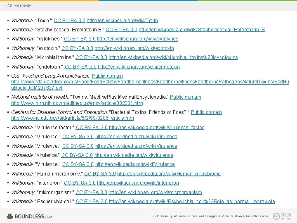Click the CC share-alike SA icon in the footer

pyautogui.click(x=289, y=216)
